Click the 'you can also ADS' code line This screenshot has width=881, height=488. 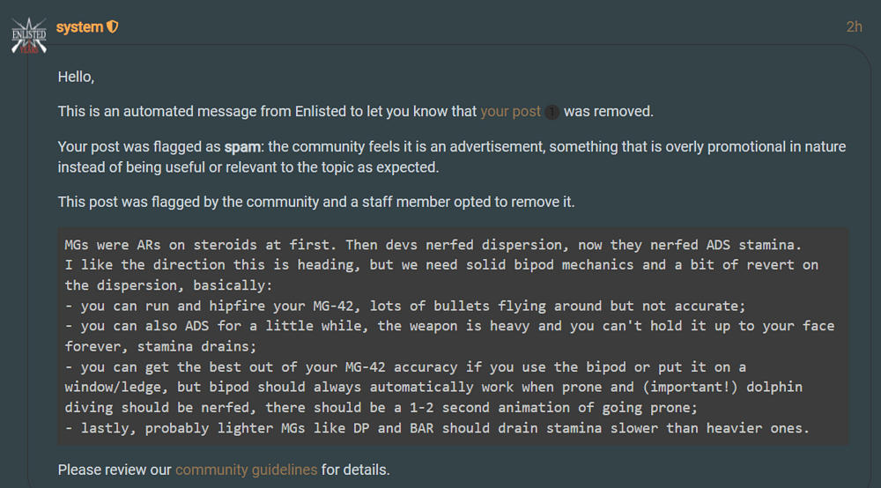pyautogui.click(x=449, y=326)
